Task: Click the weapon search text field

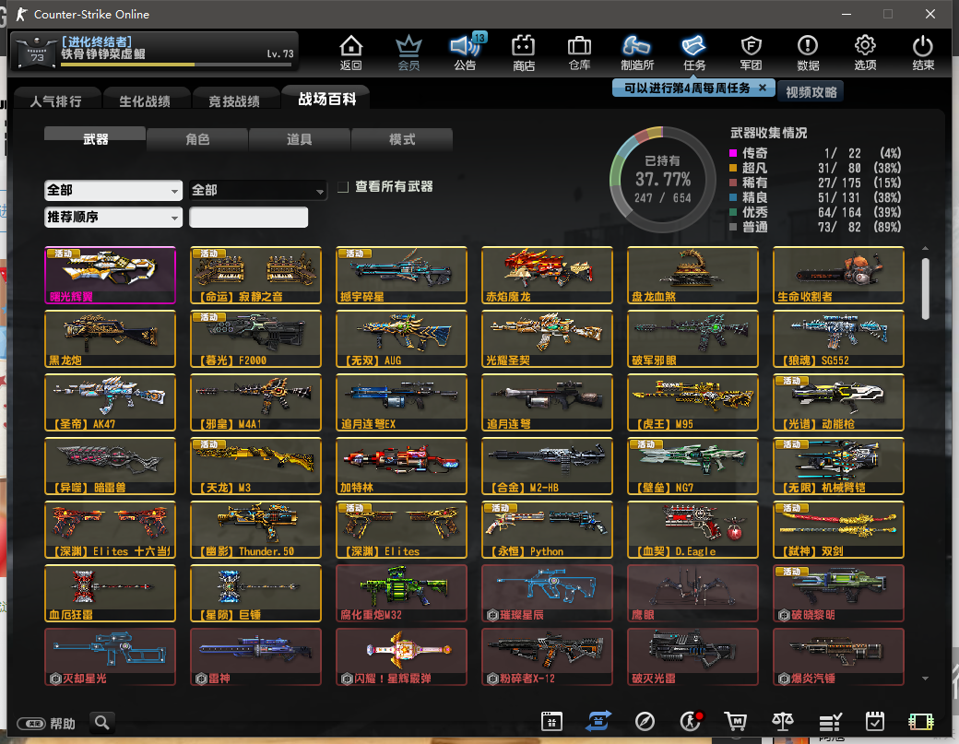Action: click(x=248, y=217)
